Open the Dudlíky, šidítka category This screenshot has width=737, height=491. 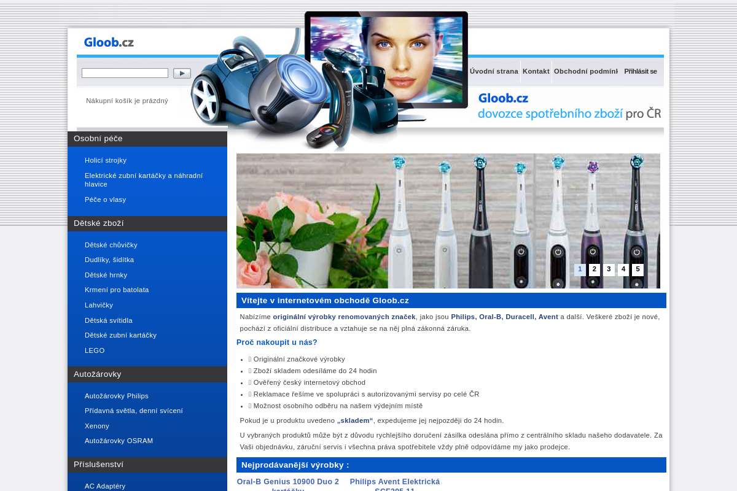click(109, 260)
